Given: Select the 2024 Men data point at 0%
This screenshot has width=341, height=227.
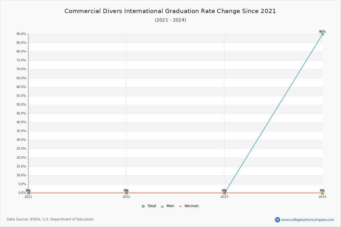Looking at the screenshot, I should click(x=323, y=193).
